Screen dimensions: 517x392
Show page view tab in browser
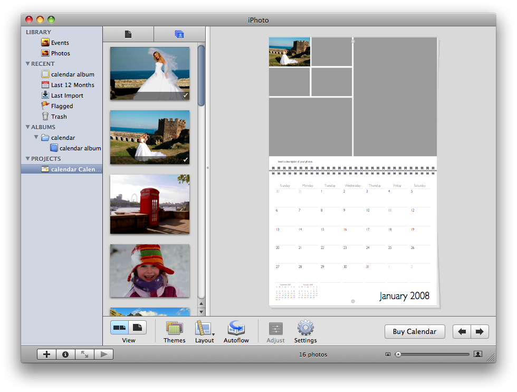point(128,34)
